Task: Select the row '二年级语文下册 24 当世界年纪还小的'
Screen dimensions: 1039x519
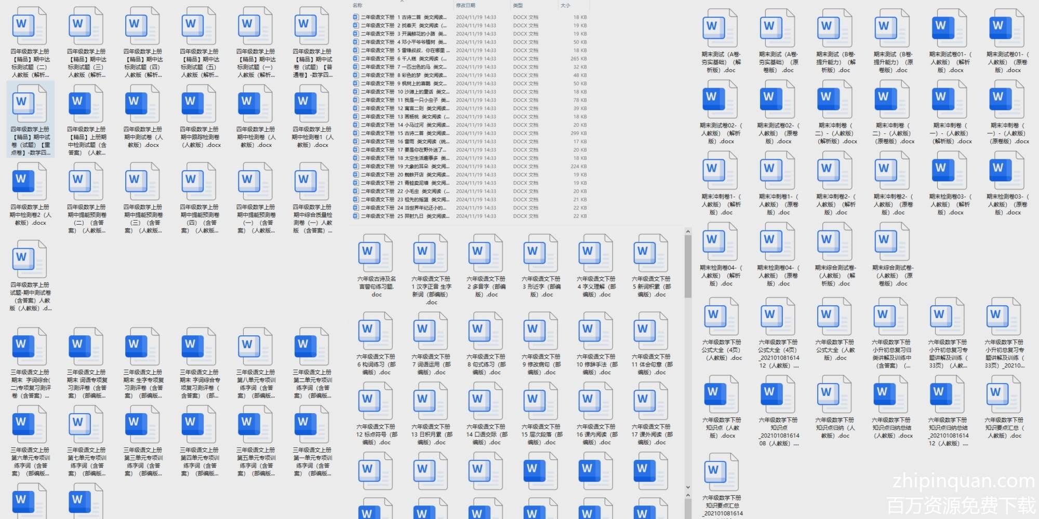Action: (x=470, y=208)
